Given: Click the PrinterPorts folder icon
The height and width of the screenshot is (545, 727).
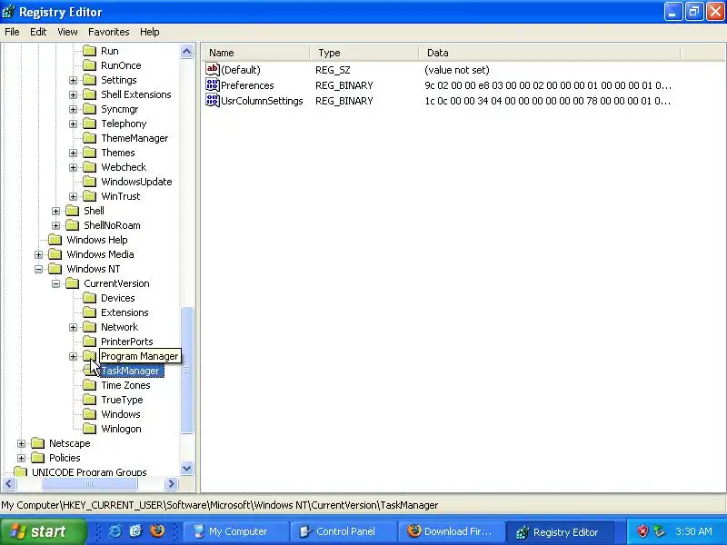Looking at the screenshot, I should pyautogui.click(x=89, y=342).
